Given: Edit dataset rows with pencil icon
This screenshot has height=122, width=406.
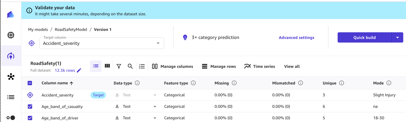Looking at the screenshot, I should 79,70.
